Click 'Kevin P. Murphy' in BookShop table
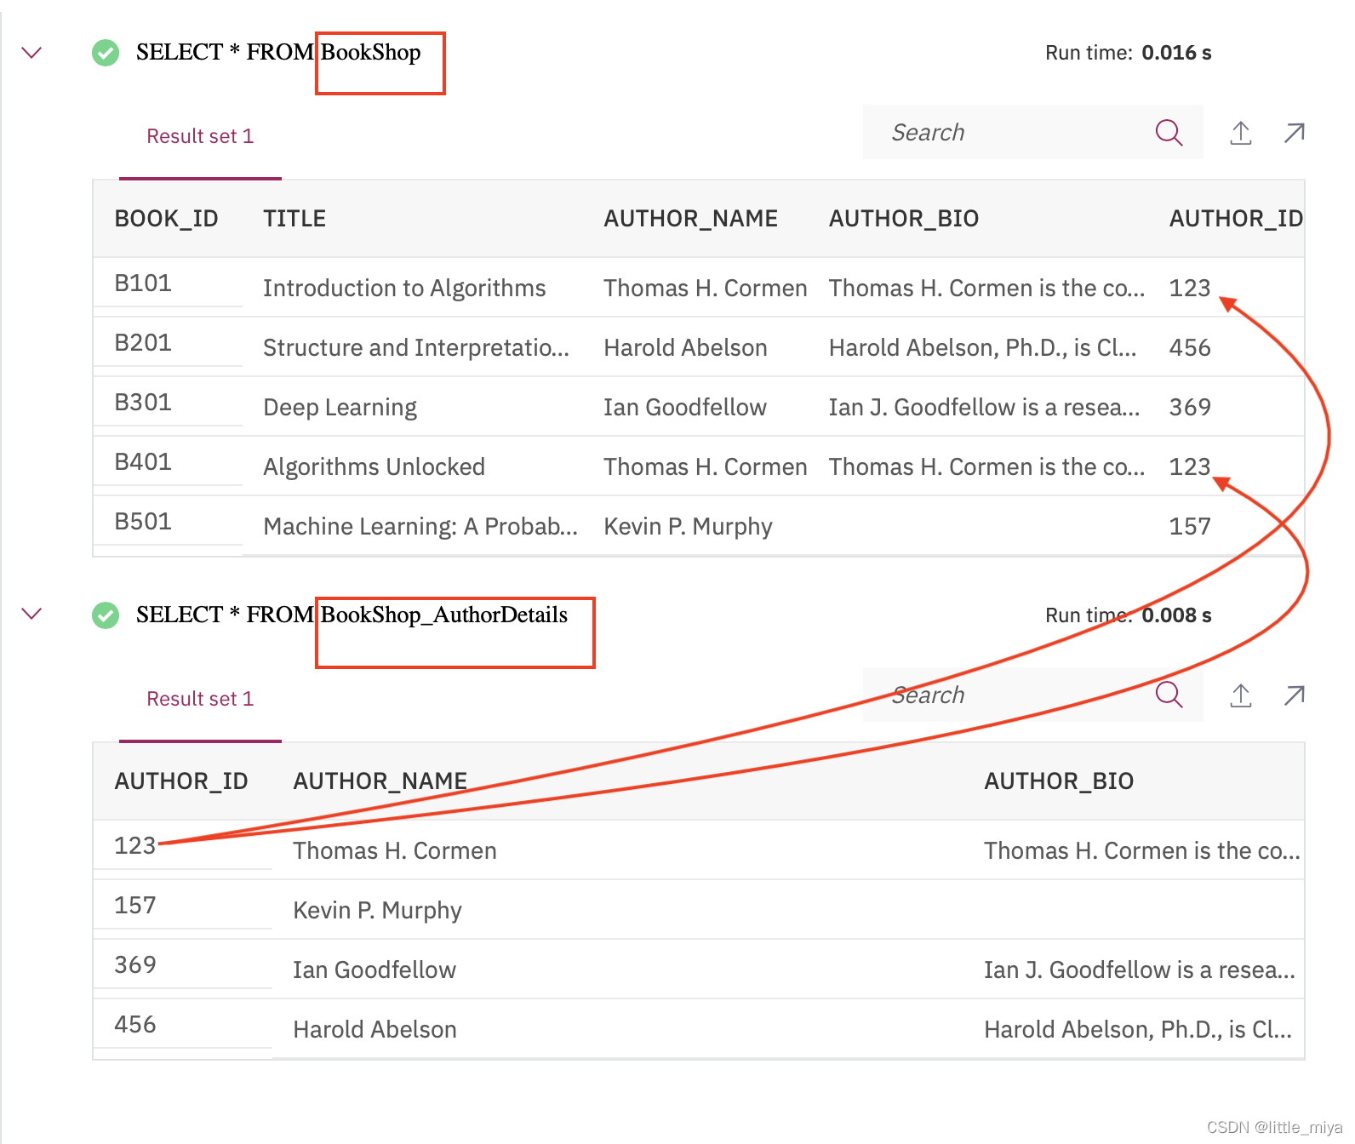The height and width of the screenshot is (1144, 1355). pyautogui.click(x=688, y=527)
